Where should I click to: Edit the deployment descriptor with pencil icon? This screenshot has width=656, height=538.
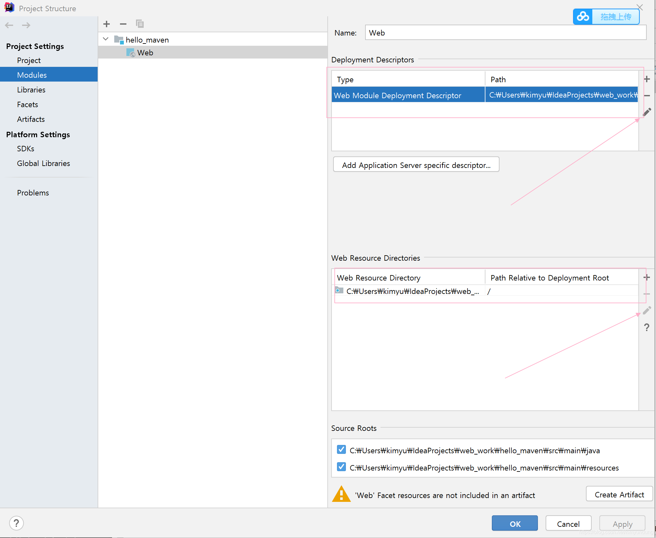point(647,112)
